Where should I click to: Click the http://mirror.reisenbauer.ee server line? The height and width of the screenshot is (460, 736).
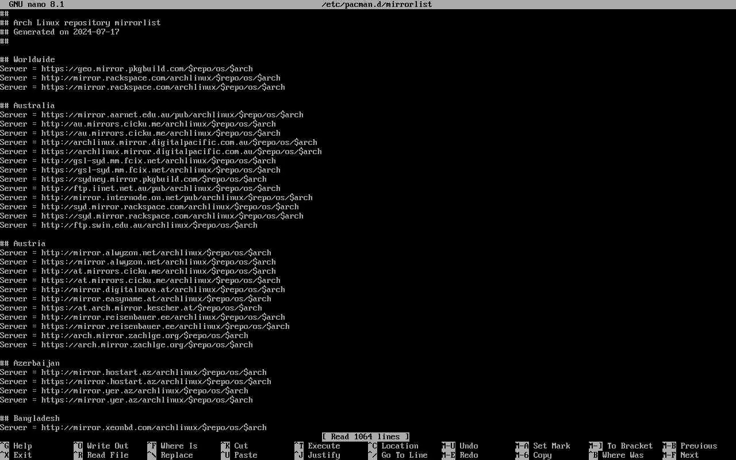(x=143, y=317)
